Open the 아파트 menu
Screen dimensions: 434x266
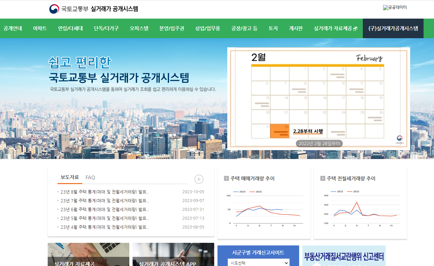pos(40,28)
